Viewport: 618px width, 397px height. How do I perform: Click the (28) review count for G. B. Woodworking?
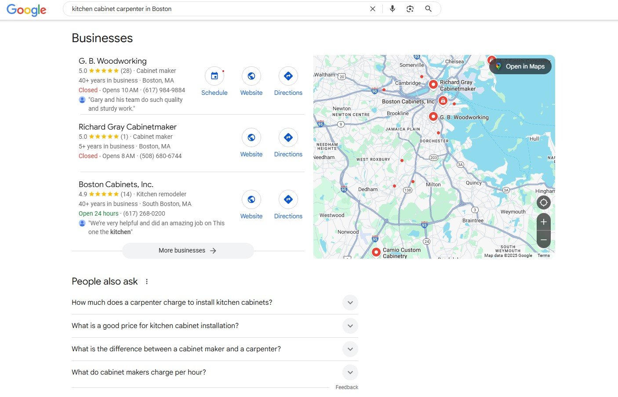click(x=126, y=71)
